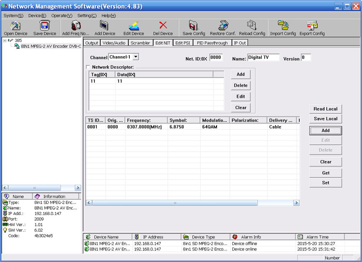This screenshot has height=262, width=362.
Task: Open the System(S) menu
Action: pyautogui.click(x=13, y=16)
